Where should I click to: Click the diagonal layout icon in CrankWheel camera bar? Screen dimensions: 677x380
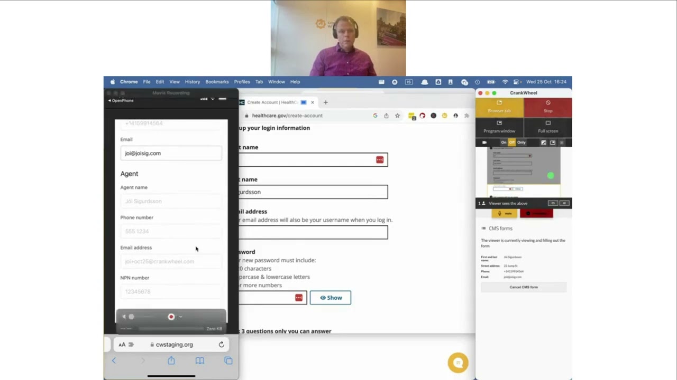(x=543, y=142)
